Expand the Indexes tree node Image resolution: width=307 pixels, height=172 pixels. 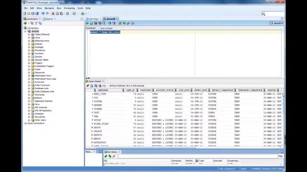tap(29, 44)
